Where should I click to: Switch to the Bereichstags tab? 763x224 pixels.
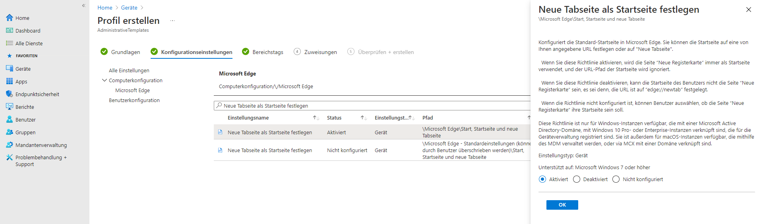pos(268,52)
